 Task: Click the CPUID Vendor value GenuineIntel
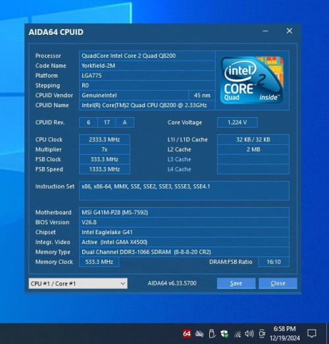(134, 95)
